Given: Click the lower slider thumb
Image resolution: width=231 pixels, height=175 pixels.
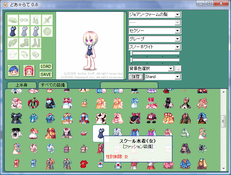Looking at the screenshot, I should tap(132, 60).
